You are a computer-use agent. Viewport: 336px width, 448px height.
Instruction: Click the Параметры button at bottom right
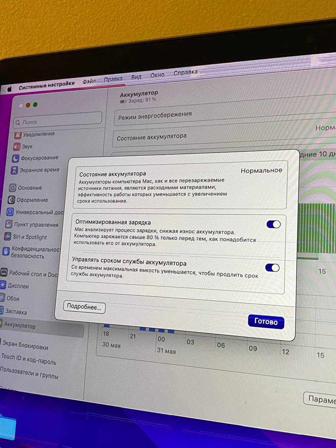click(320, 399)
